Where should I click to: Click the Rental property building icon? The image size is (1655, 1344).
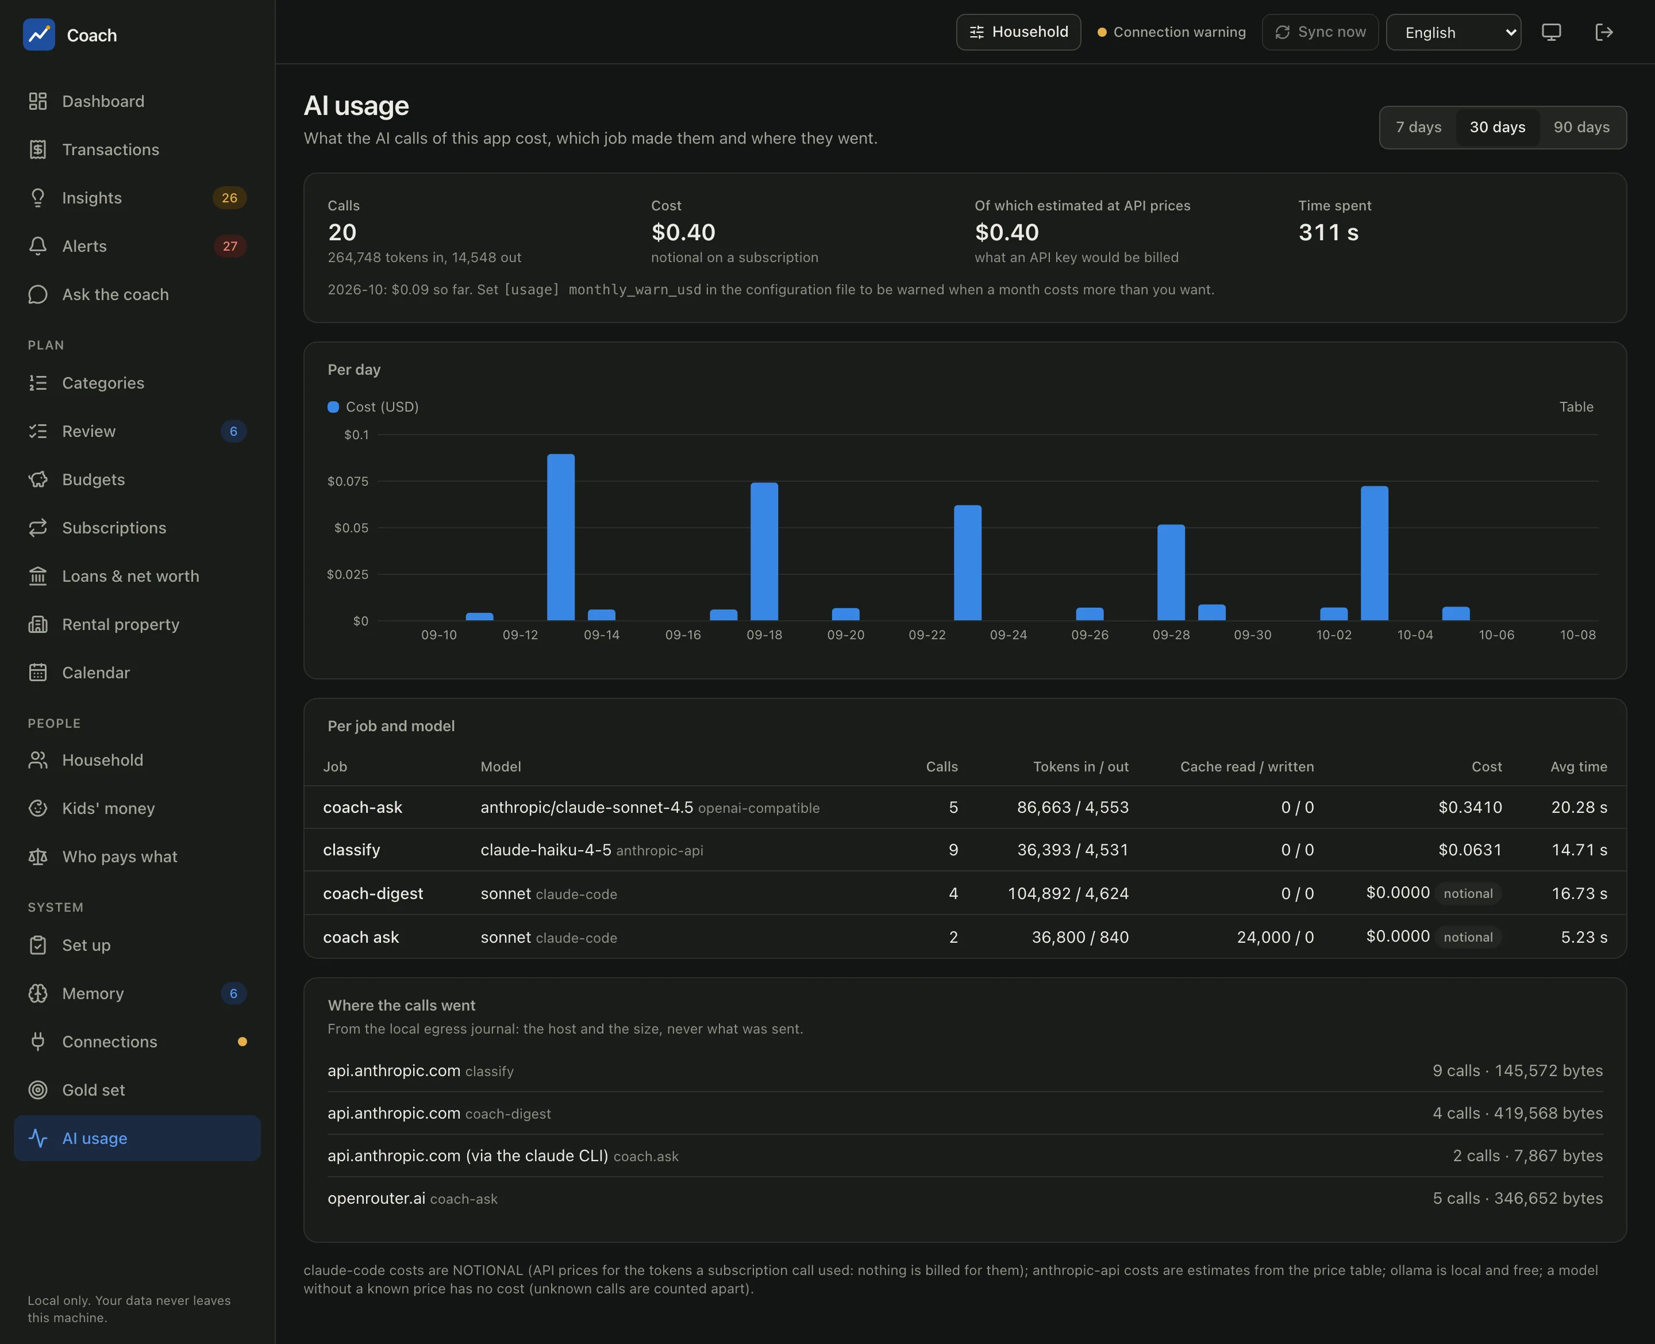coord(38,624)
